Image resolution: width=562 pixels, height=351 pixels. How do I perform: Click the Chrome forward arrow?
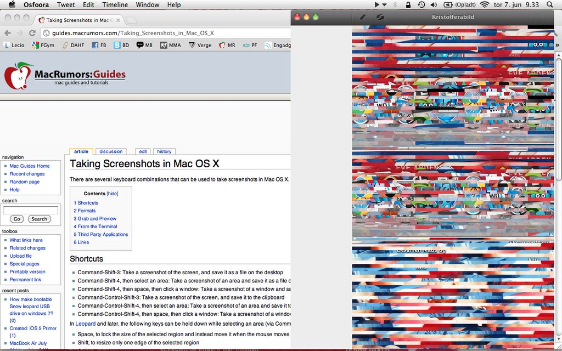tap(20, 33)
